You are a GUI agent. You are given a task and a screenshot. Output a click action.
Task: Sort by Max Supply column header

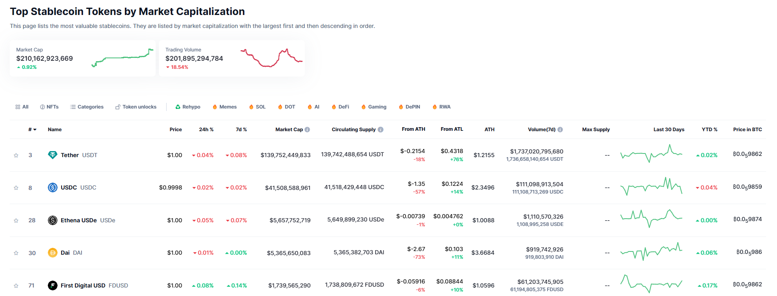[x=596, y=130]
